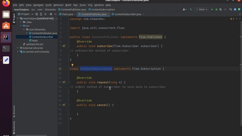Open Search Everywhere magnifier icon
The height and width of the screenshot is (136, 242).
pos(231,9)
